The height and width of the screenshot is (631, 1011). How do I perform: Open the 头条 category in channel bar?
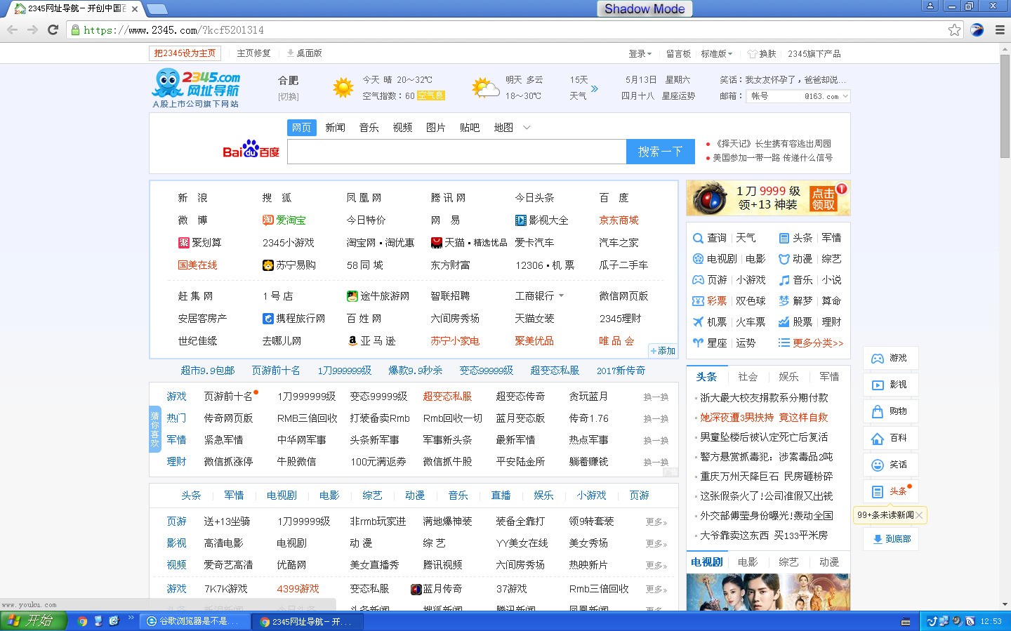click(191, 496)
